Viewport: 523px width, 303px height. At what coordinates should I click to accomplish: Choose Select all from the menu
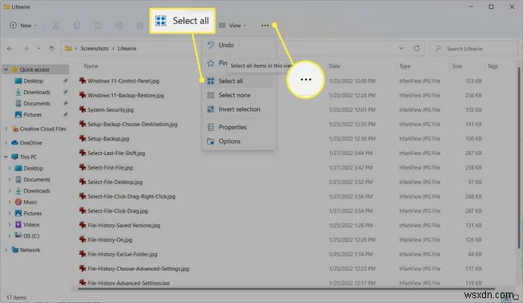point(239,81)
